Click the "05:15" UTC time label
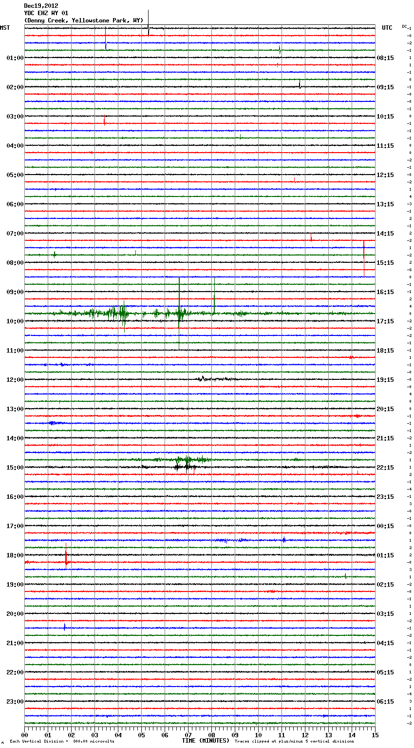The height and width of the screenshot is (748, 414). point(385,672)
